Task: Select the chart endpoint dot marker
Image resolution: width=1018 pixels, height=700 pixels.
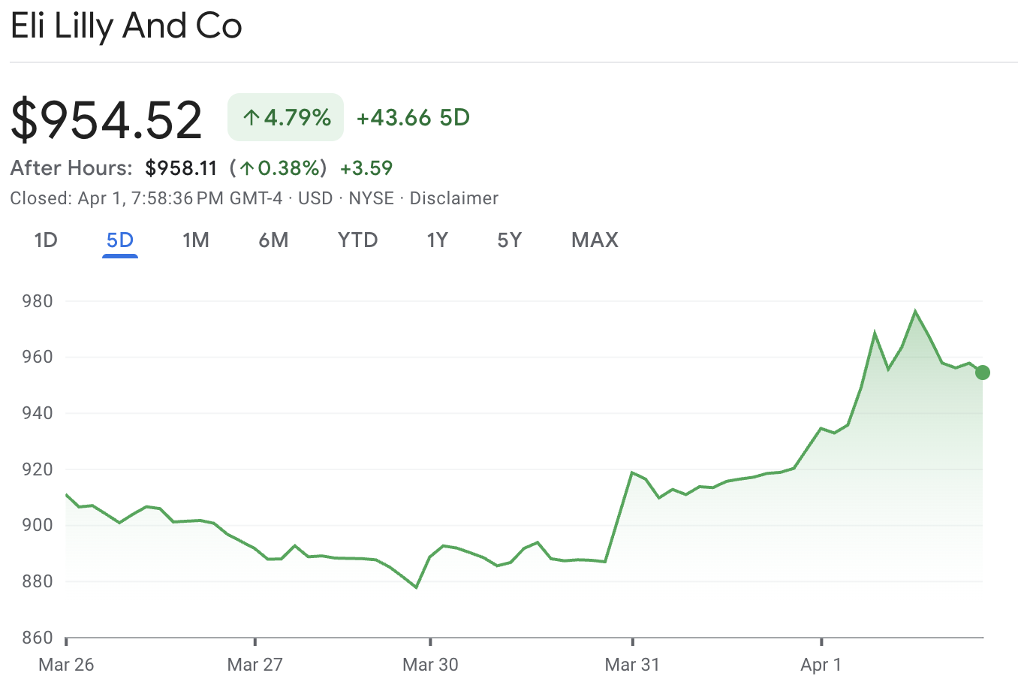Action: tap(982, 373)
